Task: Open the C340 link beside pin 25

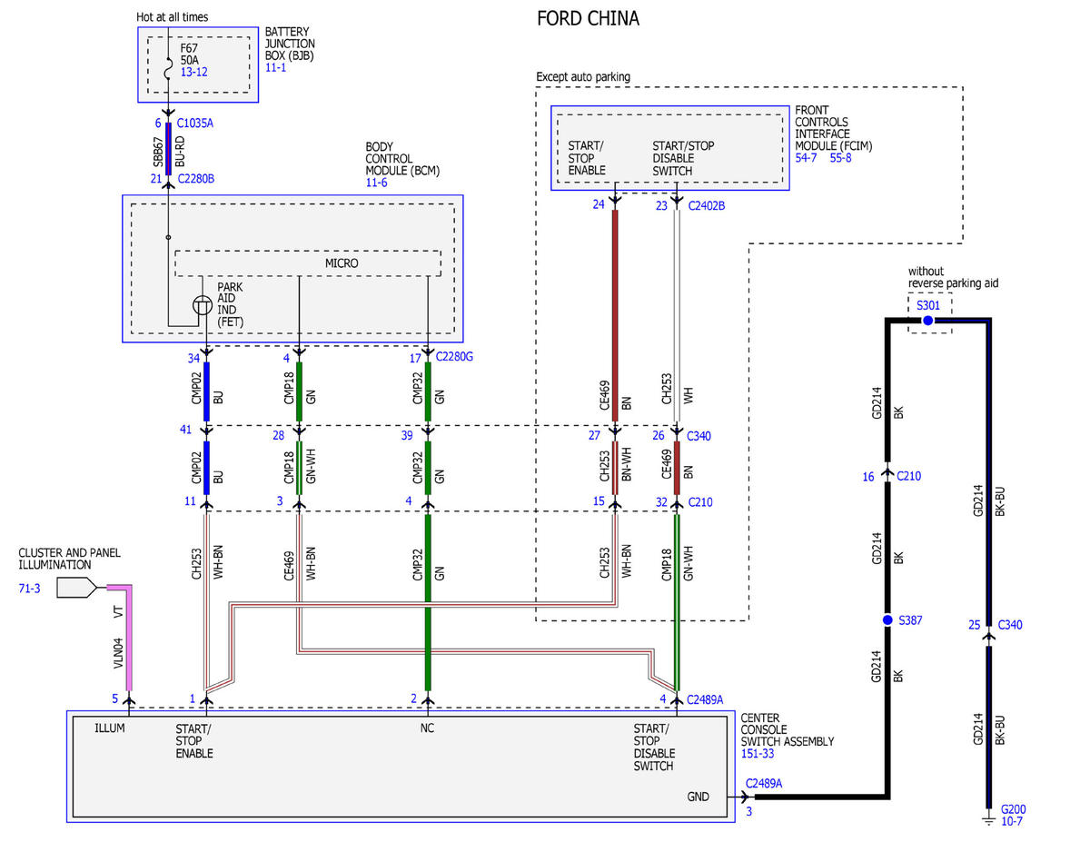Action: (1010, 625)
